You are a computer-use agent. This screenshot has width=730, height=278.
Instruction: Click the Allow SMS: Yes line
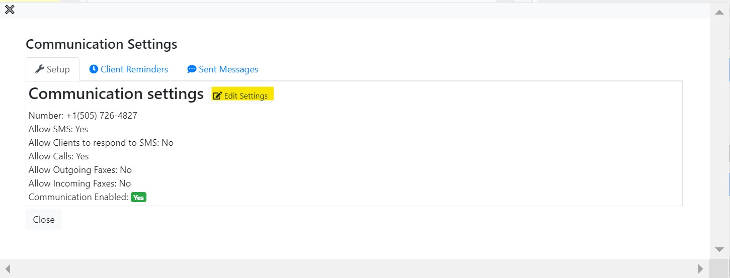click(58, 129)
